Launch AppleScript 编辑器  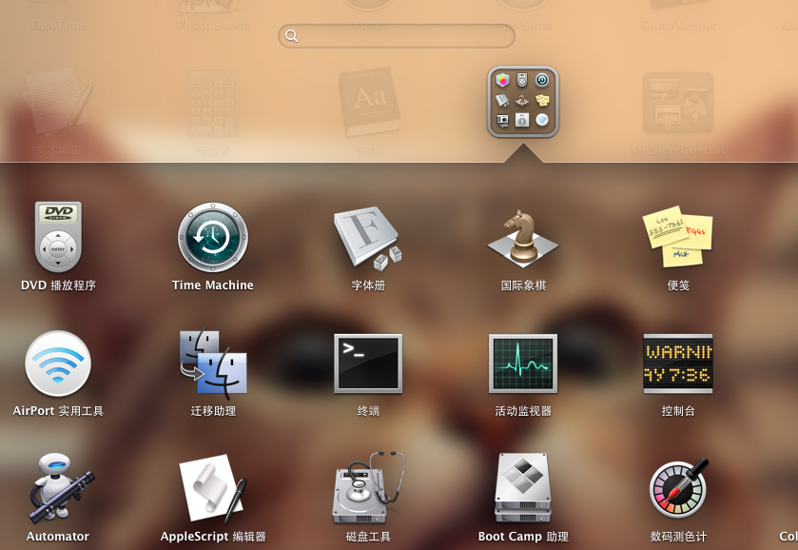213,489
